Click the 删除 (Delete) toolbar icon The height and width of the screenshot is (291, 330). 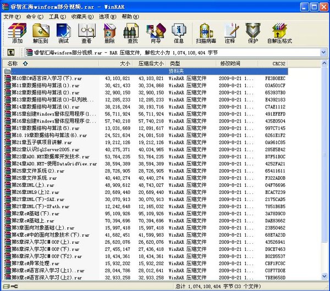tap(109, 33)
